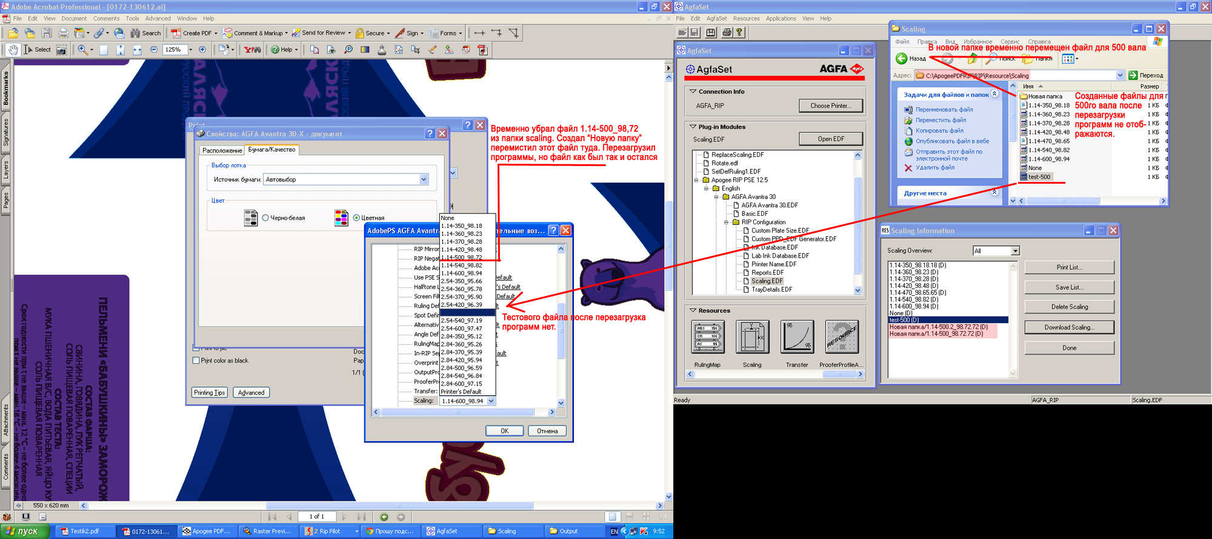Viewport: 1212px width, 539px height.
Task: Collapse the Connection Info section
Action: click(x=693, y=92)
